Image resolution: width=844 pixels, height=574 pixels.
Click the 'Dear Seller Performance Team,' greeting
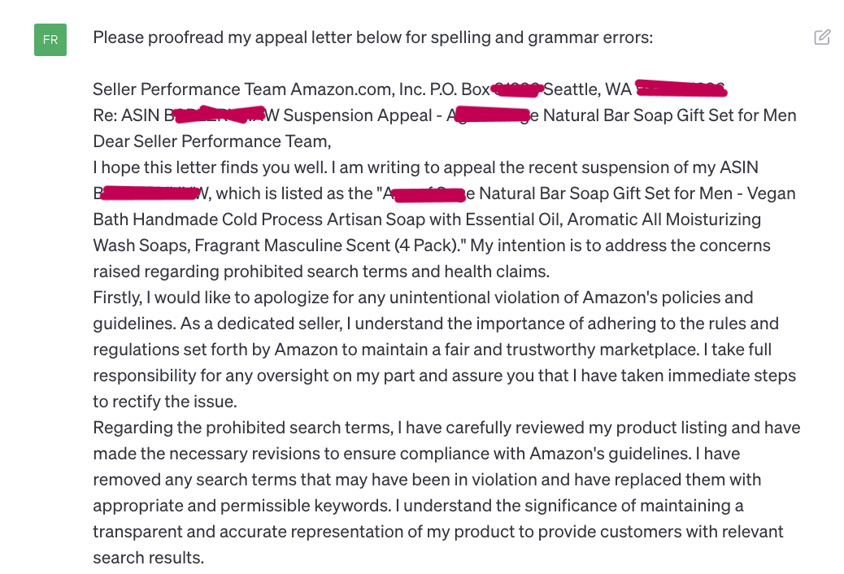(211, 141)
